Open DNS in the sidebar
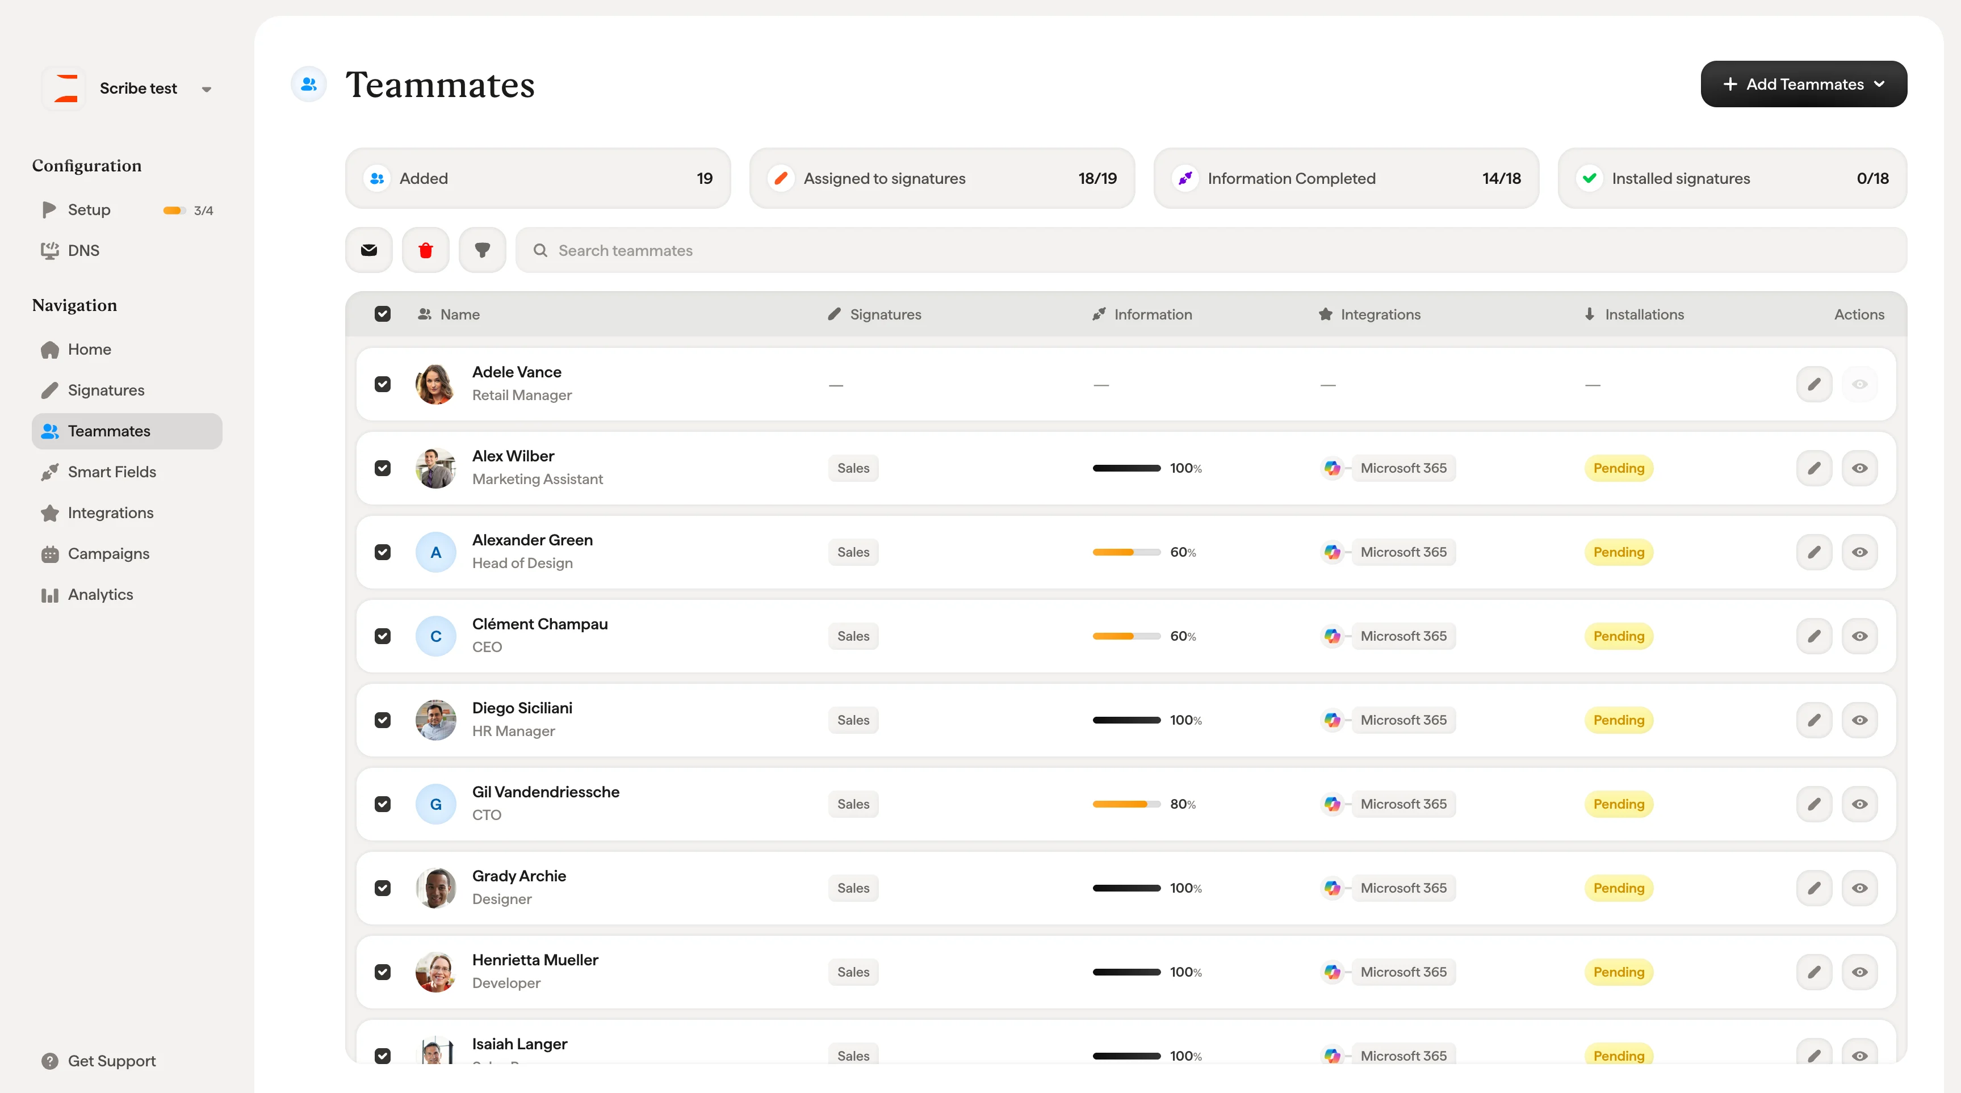Screen dimensions: 1961x1093 (x=127, y=250)
